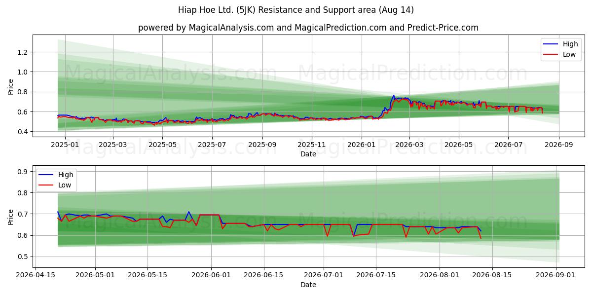Click the '2025-03' tick label
Viewport: 592px width, 296px height.
coord(113,145)
